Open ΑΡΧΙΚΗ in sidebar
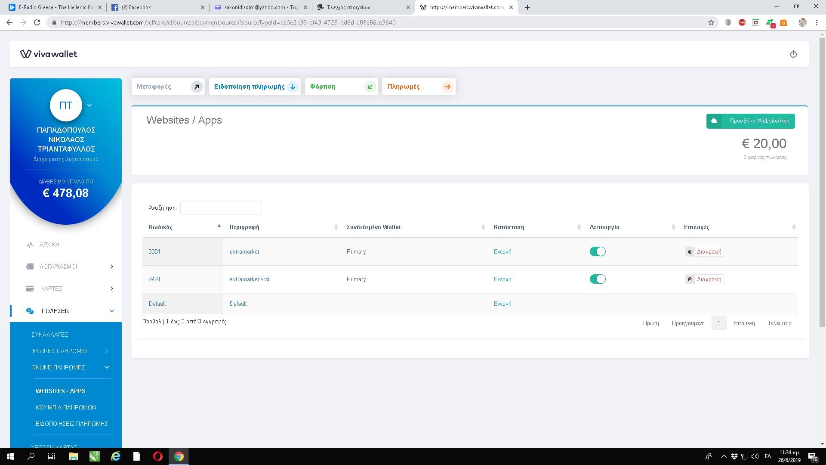The image size is (826, 465). click(49, 245)
